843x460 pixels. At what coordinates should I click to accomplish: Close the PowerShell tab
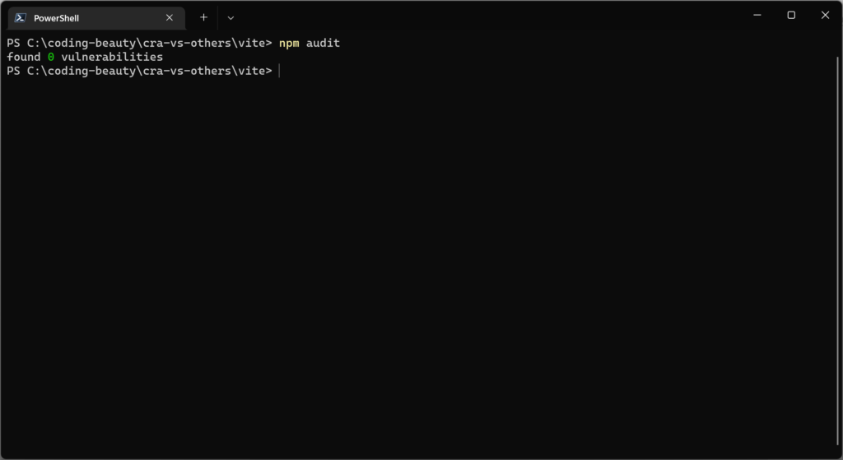pyautogui.click(x=170, y=17)
